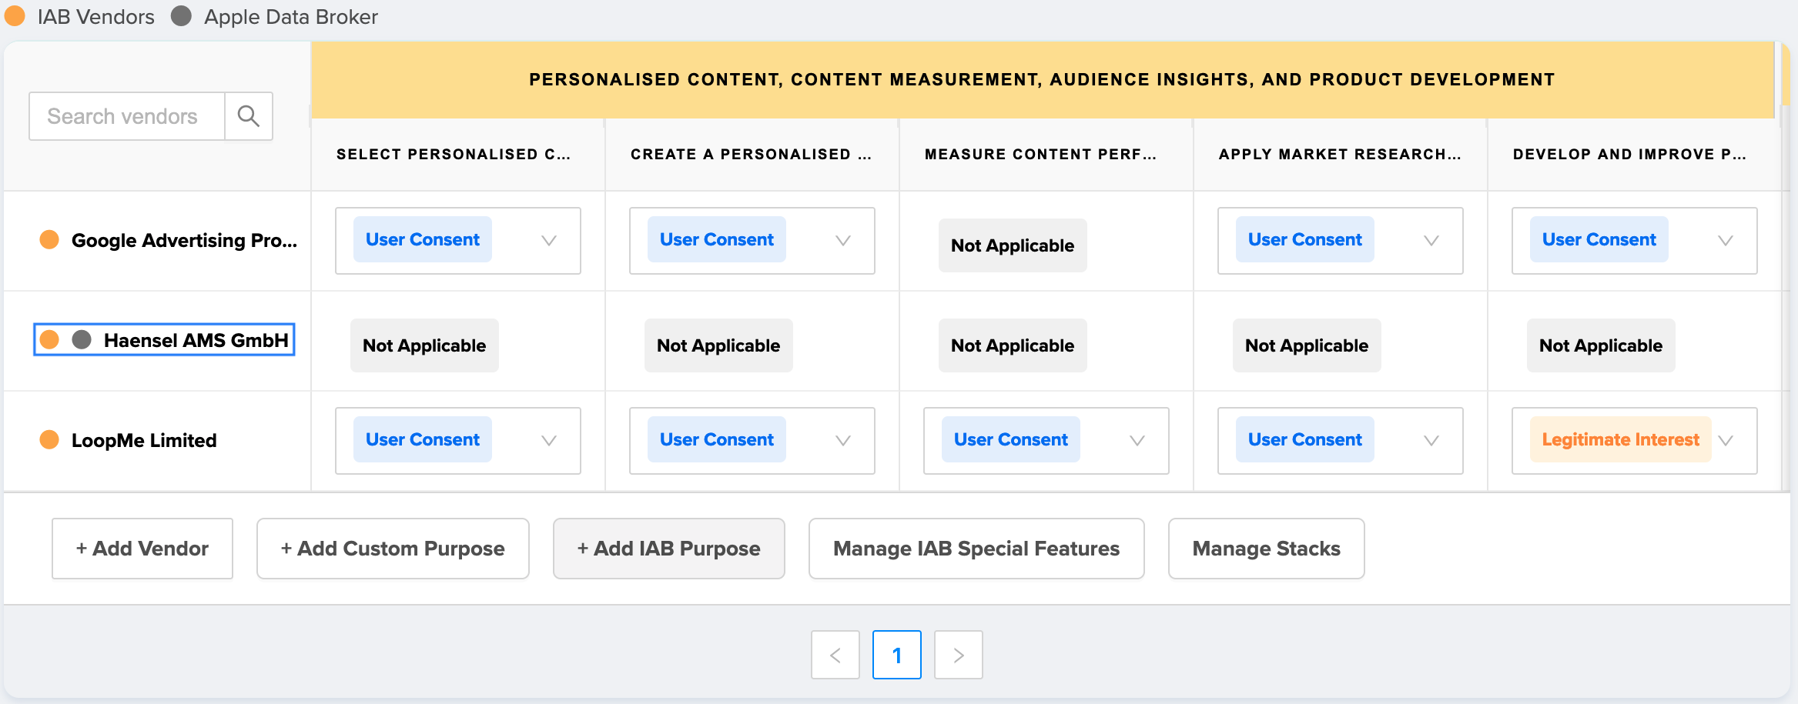Open LoopMe's Legitimate Interest dropdown
Screen dimensions: 1798x704
(x=1635, y=441)
